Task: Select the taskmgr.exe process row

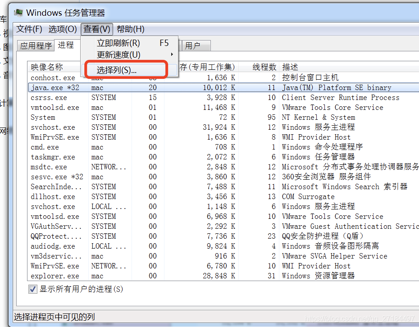Action: [x=223, y=157]
